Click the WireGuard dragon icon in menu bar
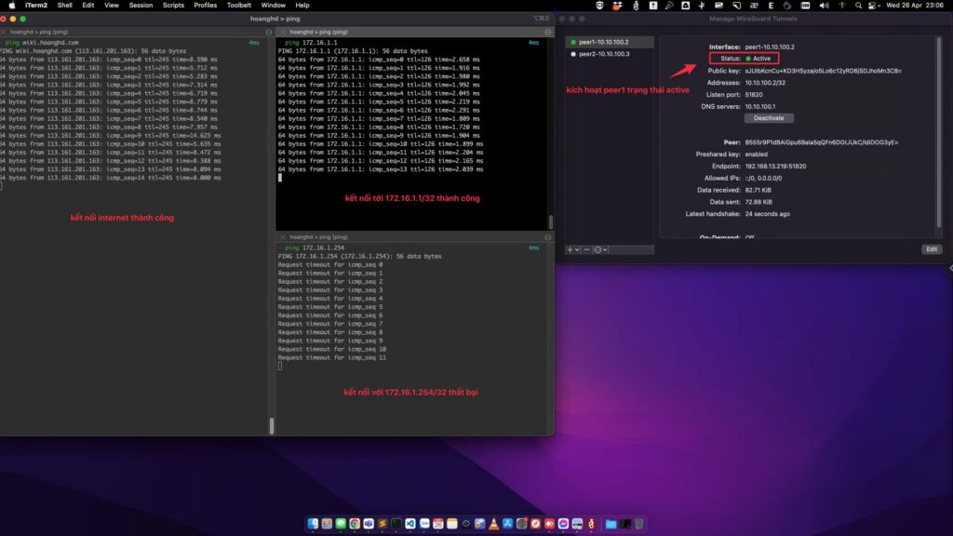This screenshot has height=536, width=953. tap(637, 5)
